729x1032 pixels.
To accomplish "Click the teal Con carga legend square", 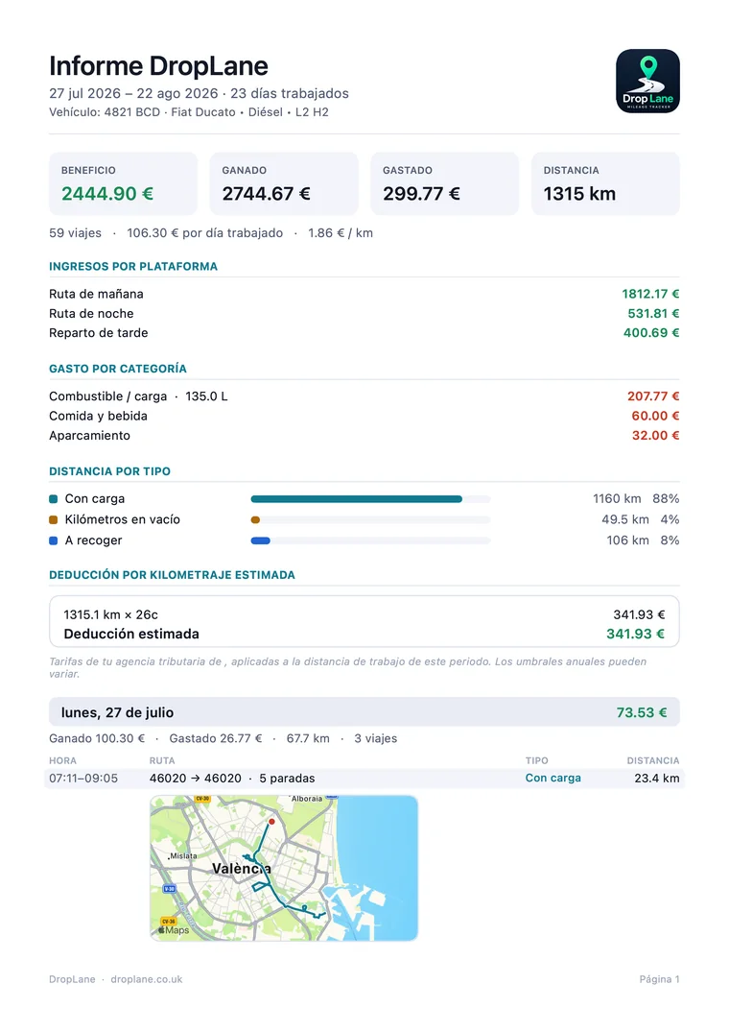I will point(54,499).
